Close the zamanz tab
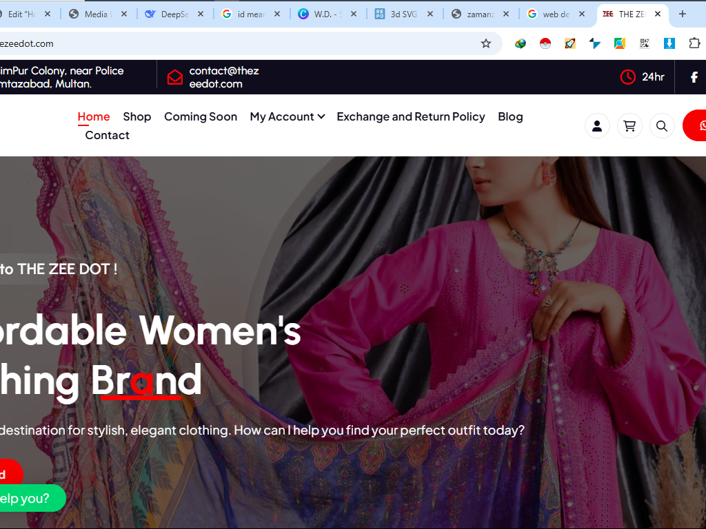 click(506, 14)
